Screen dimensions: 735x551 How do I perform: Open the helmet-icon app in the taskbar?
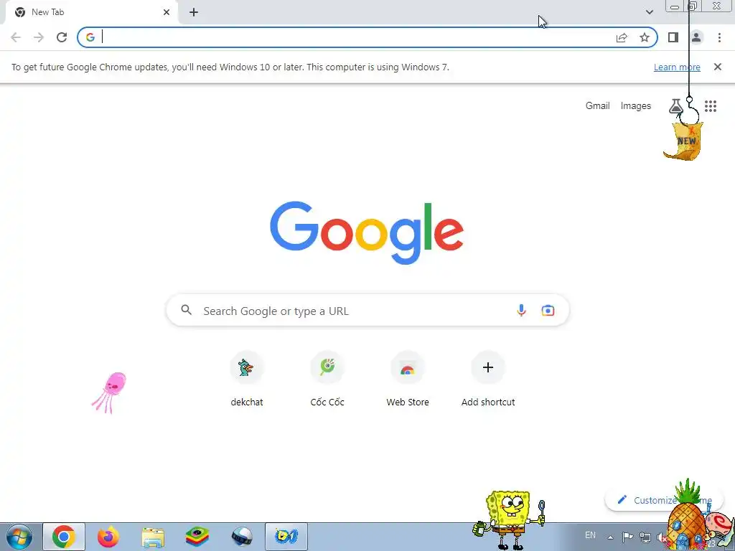[x=242, y=537]
